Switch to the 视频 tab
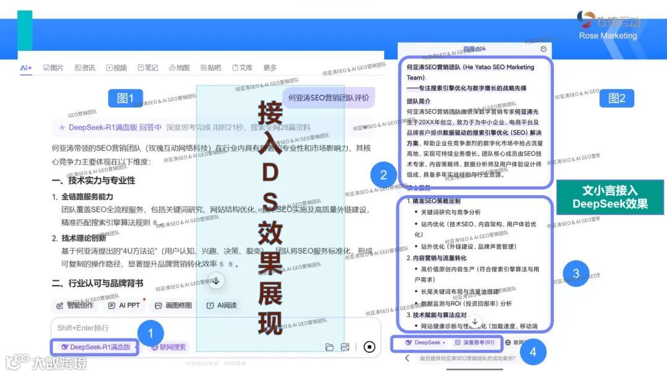667x375 pixels. 117,68
